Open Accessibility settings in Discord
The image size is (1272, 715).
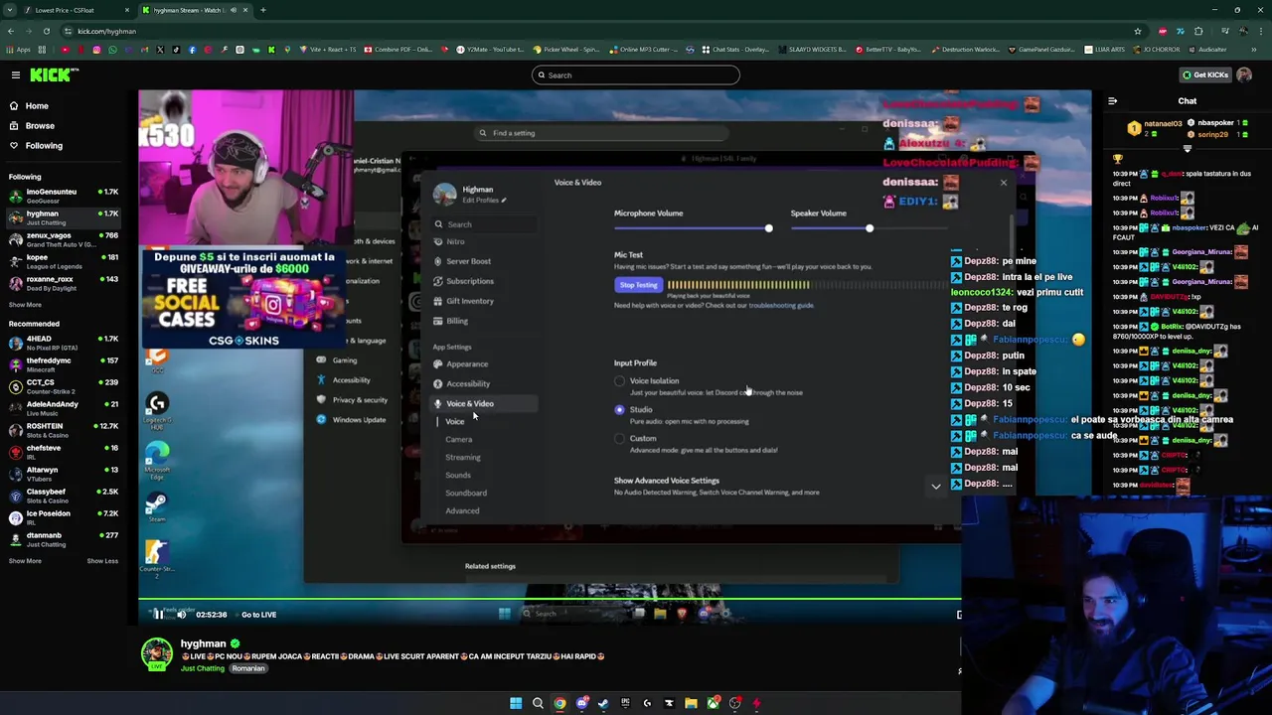pyautogui.click(x=468, y=383)
